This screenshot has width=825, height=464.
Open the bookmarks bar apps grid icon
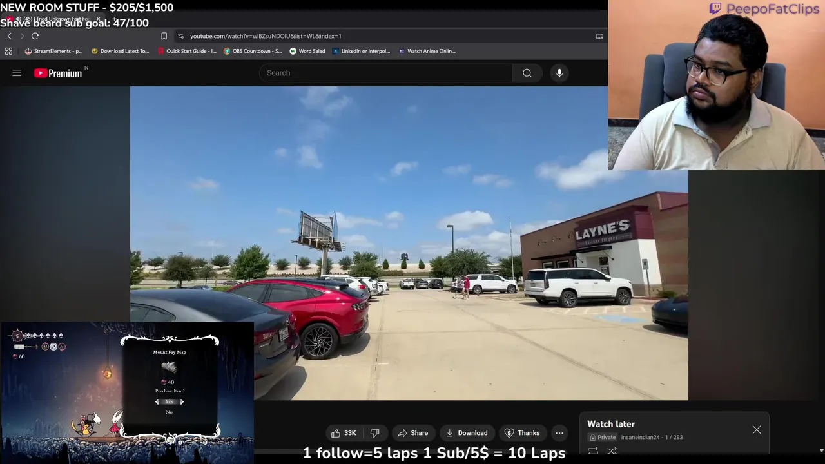[8, 51]
